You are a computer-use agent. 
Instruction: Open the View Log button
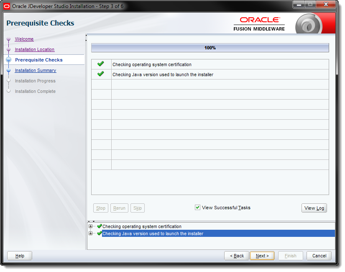coord(314,208)
